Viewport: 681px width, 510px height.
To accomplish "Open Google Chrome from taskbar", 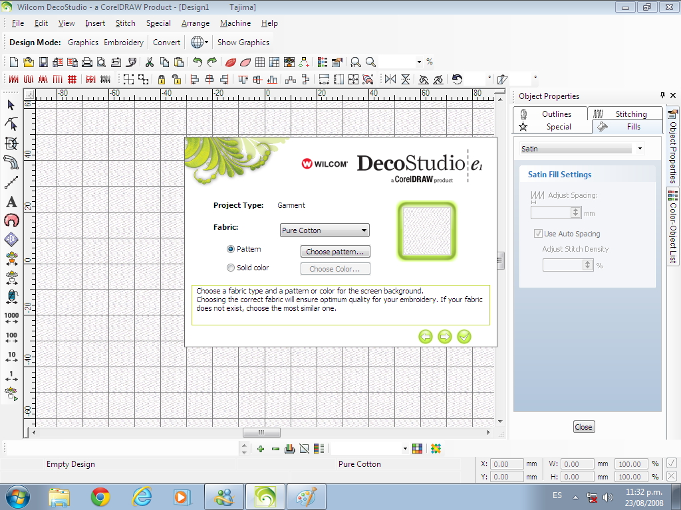I will coord(100,497).
